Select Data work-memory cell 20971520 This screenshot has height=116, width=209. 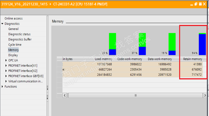(165, 75)
